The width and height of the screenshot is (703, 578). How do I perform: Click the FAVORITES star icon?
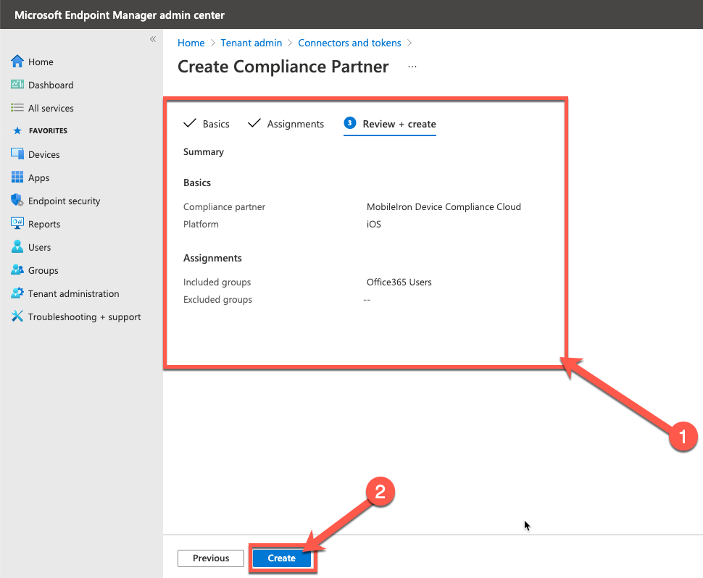(20, 130)
